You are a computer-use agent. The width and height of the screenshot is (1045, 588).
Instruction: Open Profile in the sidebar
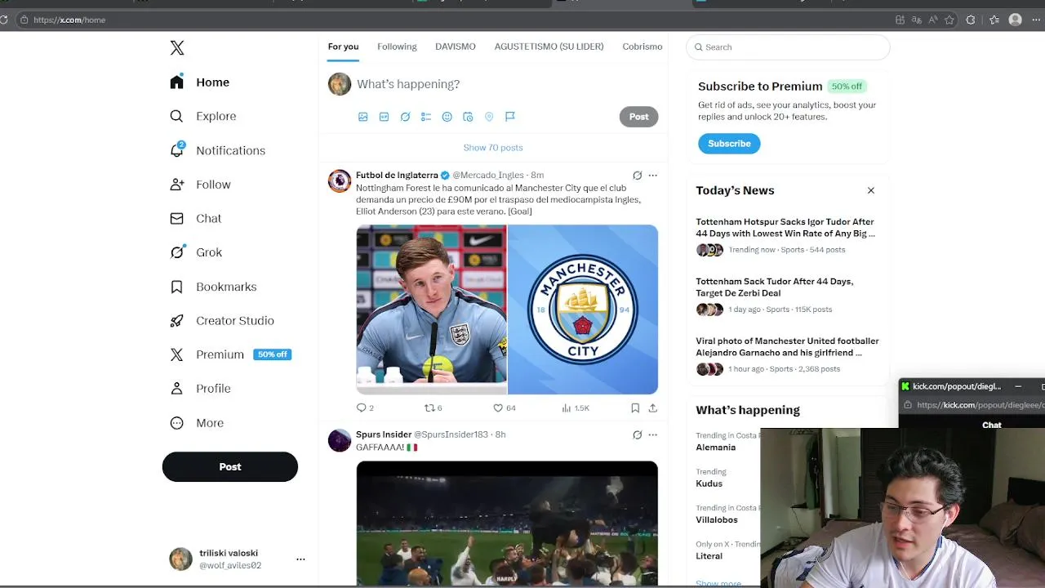point(200,389)
